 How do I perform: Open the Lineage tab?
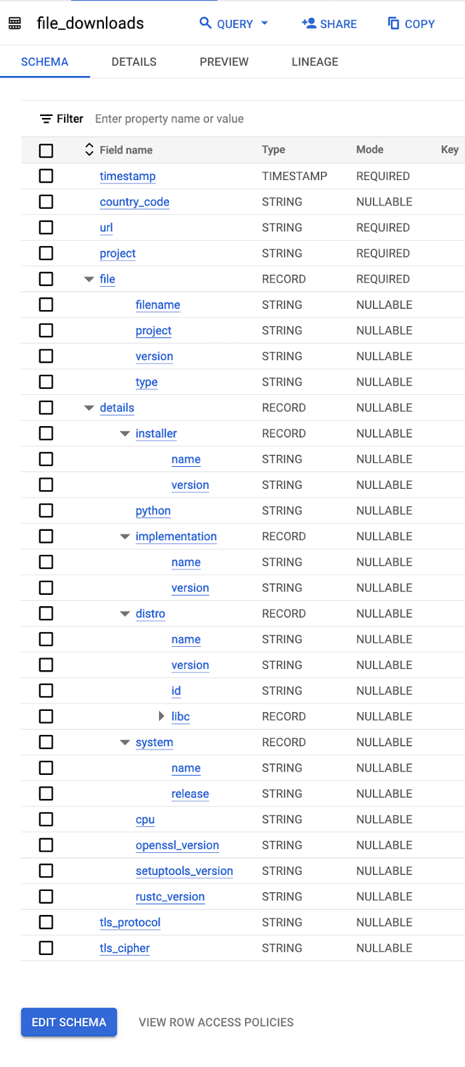click(x=315, y=62)
